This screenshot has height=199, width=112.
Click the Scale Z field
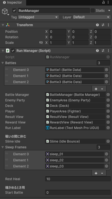[x=102, y=43]
